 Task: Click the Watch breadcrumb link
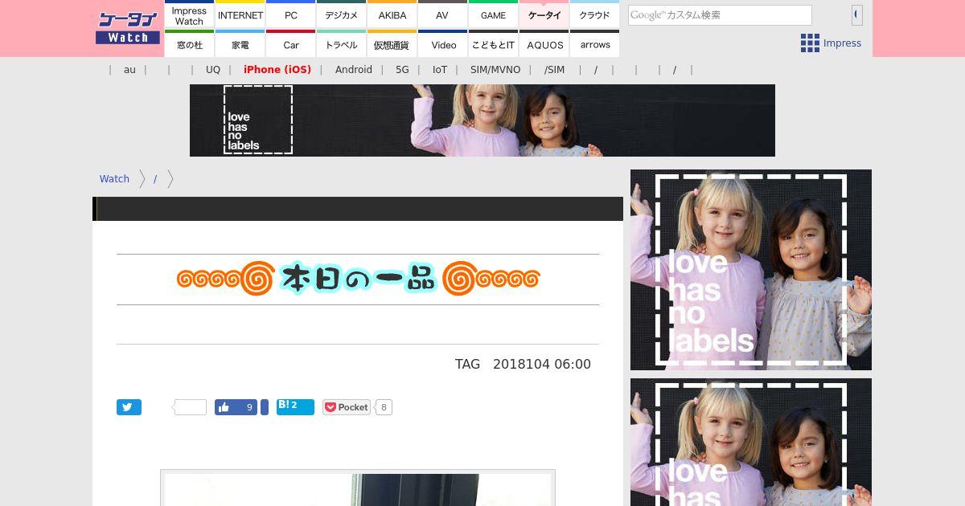pyautogui.click(x=114, y=179)
